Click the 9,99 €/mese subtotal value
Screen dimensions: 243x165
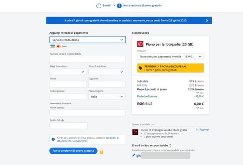196,81
